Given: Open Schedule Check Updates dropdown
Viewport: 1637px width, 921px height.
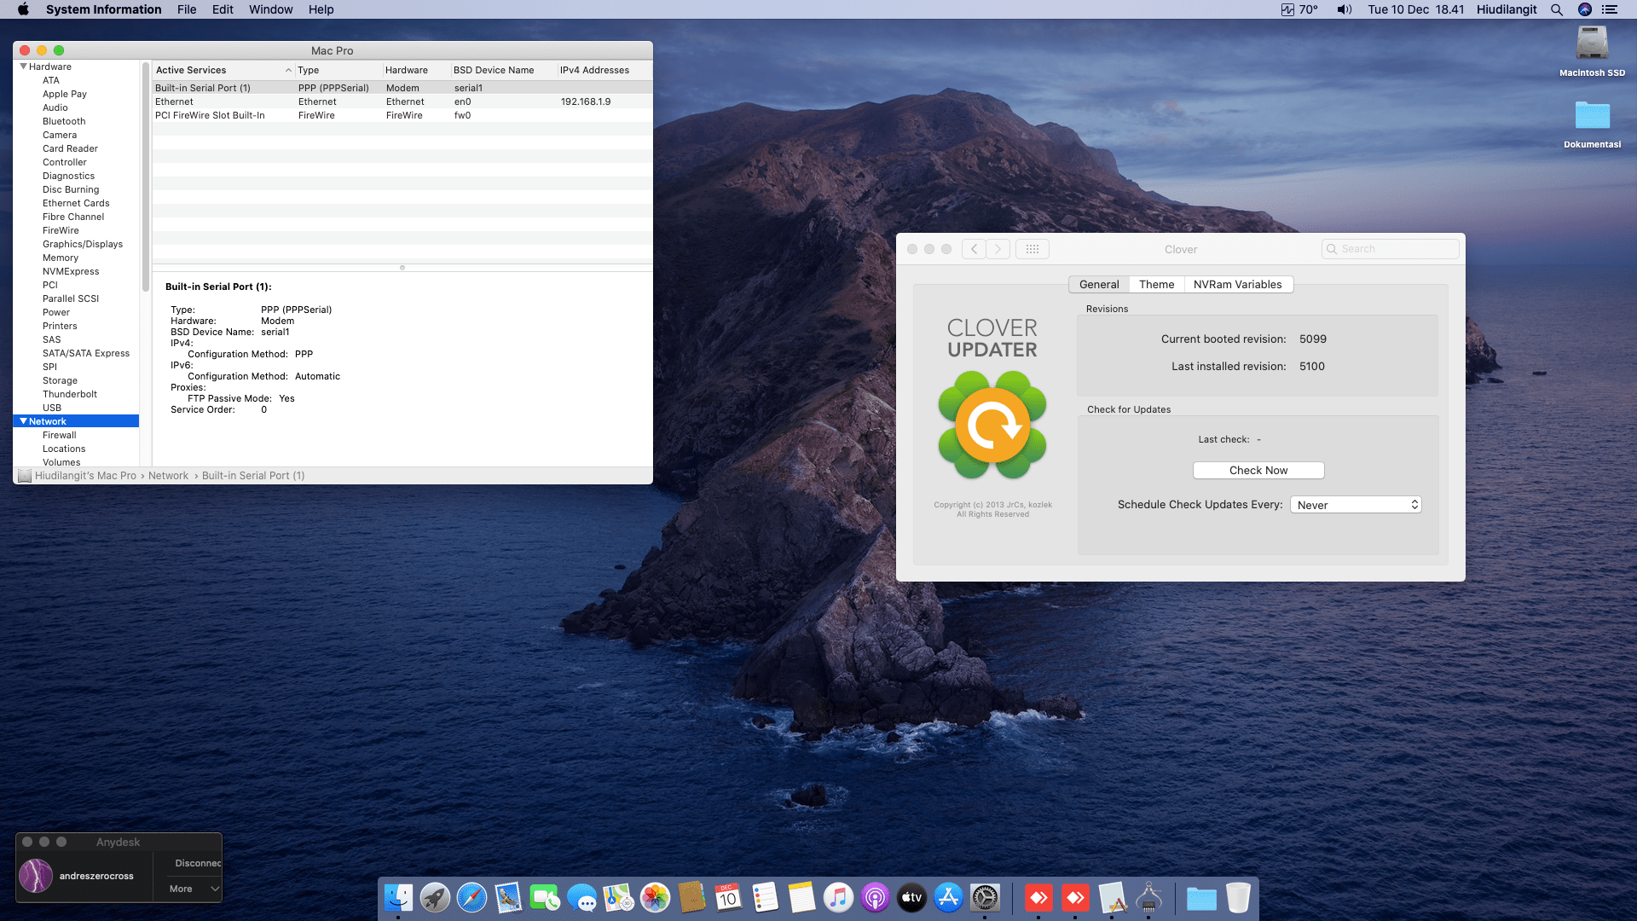Looking at the screenshot, I should click(1356, 505).
